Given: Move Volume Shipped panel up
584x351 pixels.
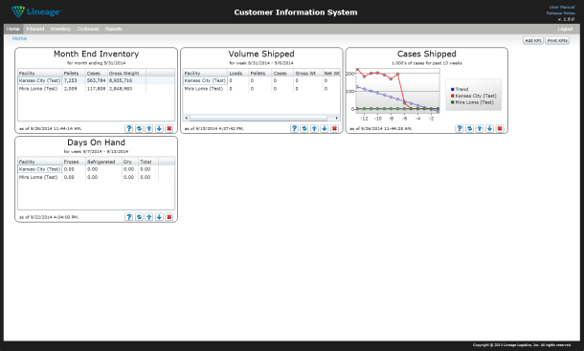Looking at the screenshot, I should [x=314, y=128].
